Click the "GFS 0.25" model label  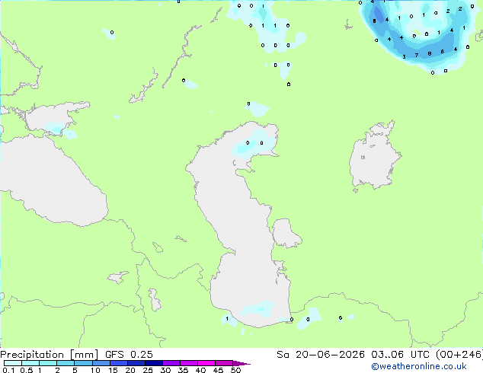[129, 355]
